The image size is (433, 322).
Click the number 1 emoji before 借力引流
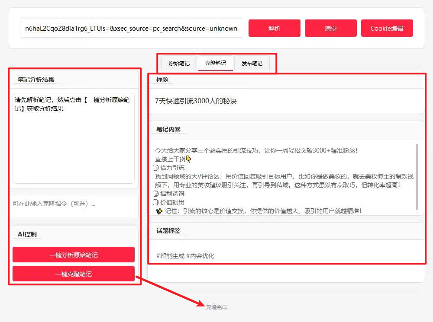coord(157,168)
